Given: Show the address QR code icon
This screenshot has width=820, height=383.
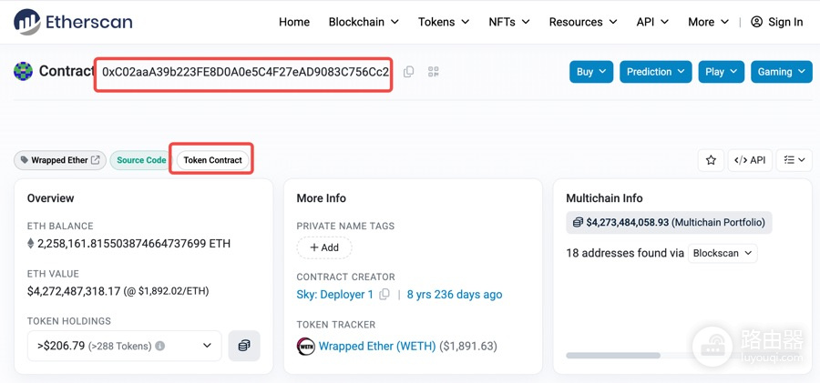Looking at the screenshot, I should tap(433, 72).
